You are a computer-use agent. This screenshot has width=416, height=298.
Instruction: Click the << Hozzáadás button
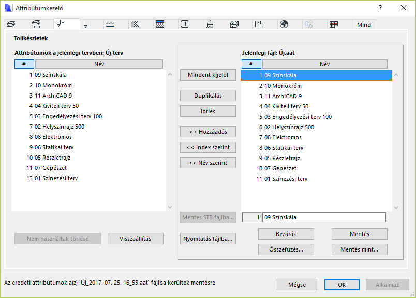click(x=207, y=132)
